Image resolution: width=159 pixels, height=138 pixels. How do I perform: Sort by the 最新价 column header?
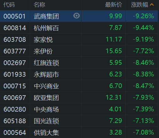pyautogui.click(x=114, y=5)
